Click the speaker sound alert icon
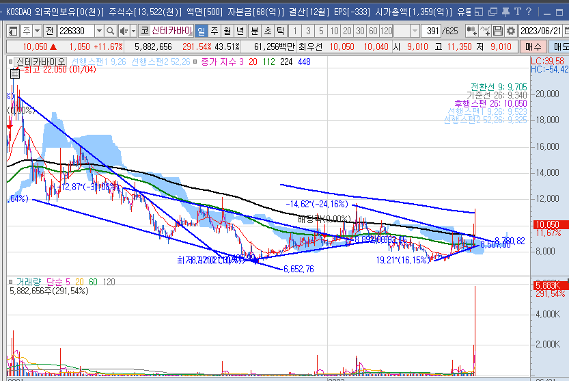Viewport: 569px width, 381px height. [124, 31]
